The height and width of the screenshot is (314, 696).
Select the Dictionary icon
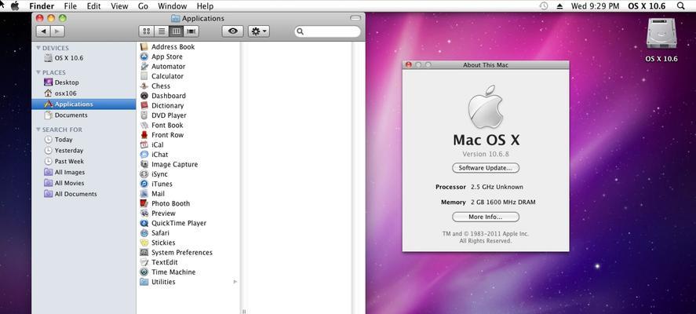(x=144, y=105)
